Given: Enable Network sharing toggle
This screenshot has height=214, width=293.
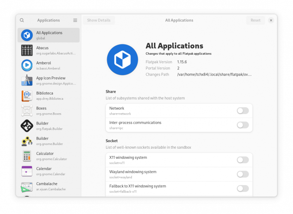Looking at the screenshot, I should pyautogui.click(x=242, y=111).
